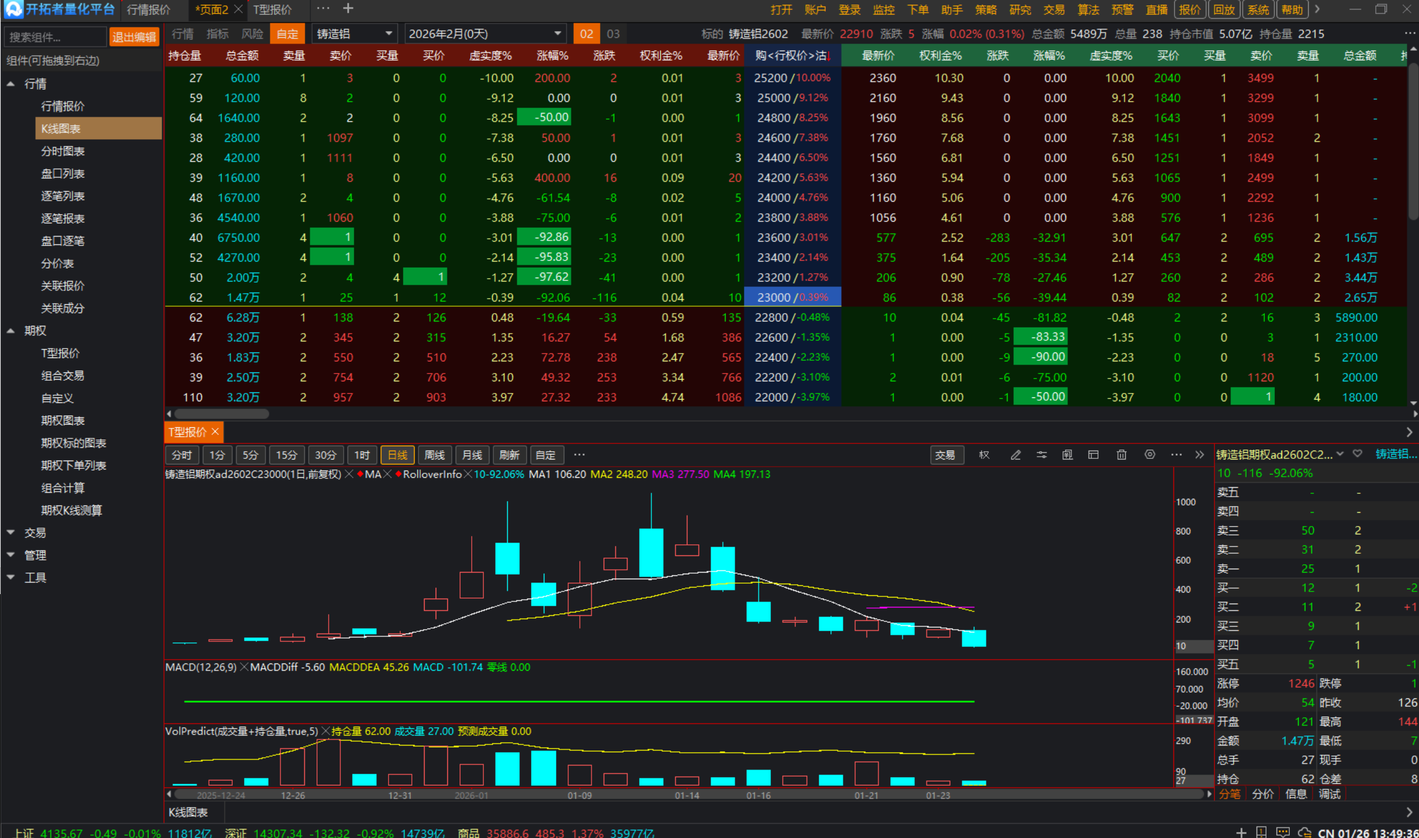
Task: Select the 日线 daily period toggle
Action: tap(397, 455)
